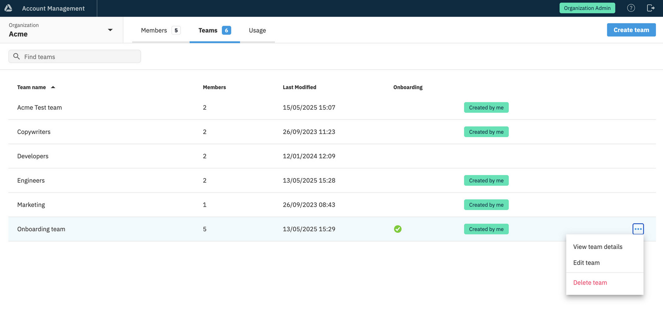663x317 pixels.
Task: Click the date 15/05/2025 15:07
Action: click(309, 108)
